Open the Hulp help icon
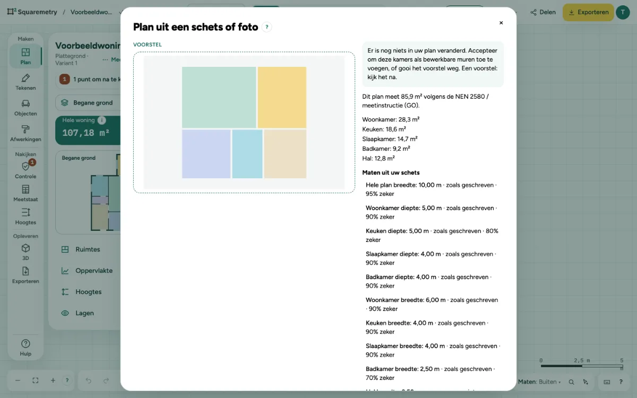 point(25,347)
